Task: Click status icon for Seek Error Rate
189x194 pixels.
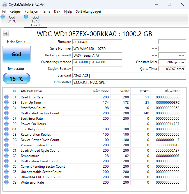Action: [6, 118]
